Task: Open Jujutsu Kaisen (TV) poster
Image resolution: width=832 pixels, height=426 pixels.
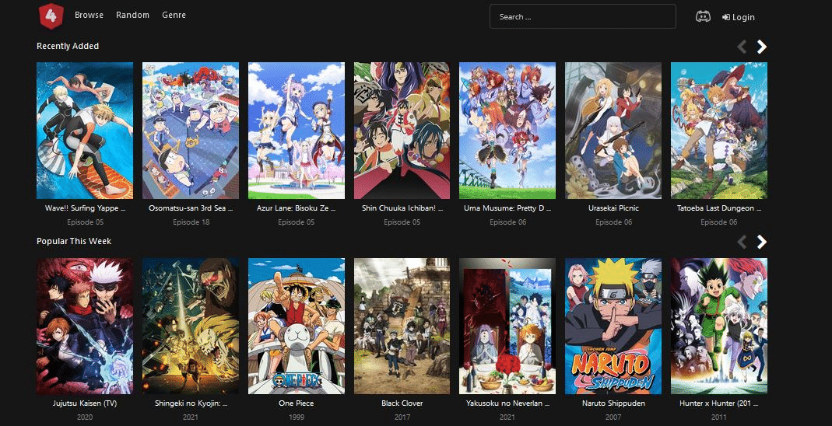Action: coord(85,326)
